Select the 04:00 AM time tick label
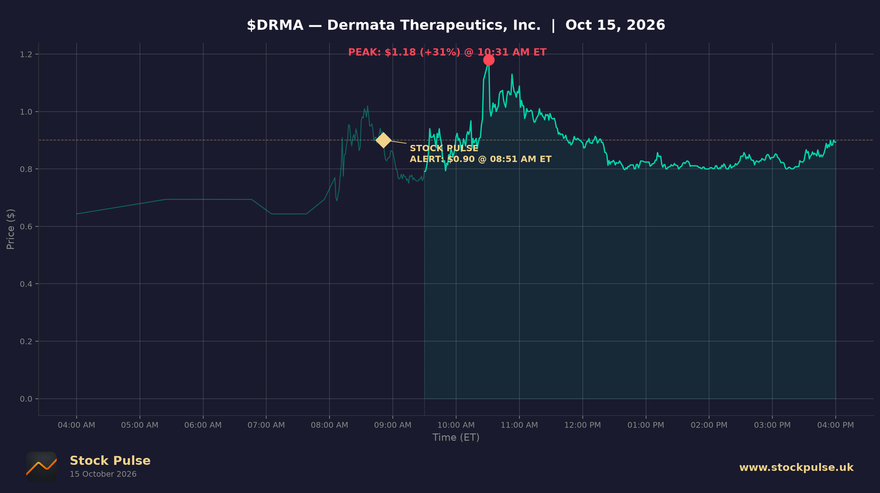Image resolution: width=880 pixels, height=493 pixels. click(76, 425)
